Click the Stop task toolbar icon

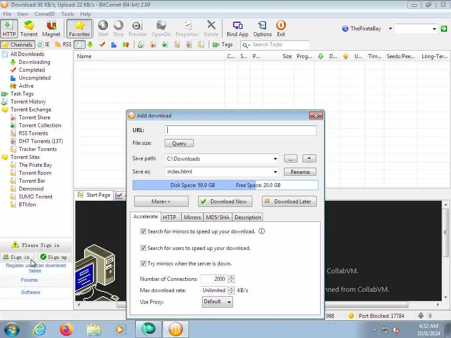pos(118,29)
